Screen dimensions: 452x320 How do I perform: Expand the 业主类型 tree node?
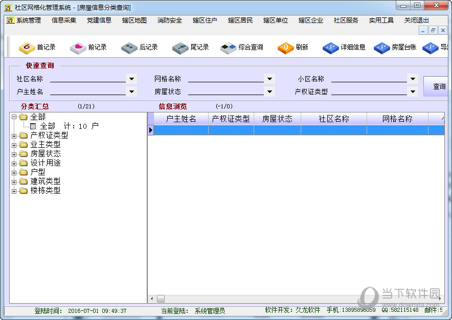pos(14,145)
